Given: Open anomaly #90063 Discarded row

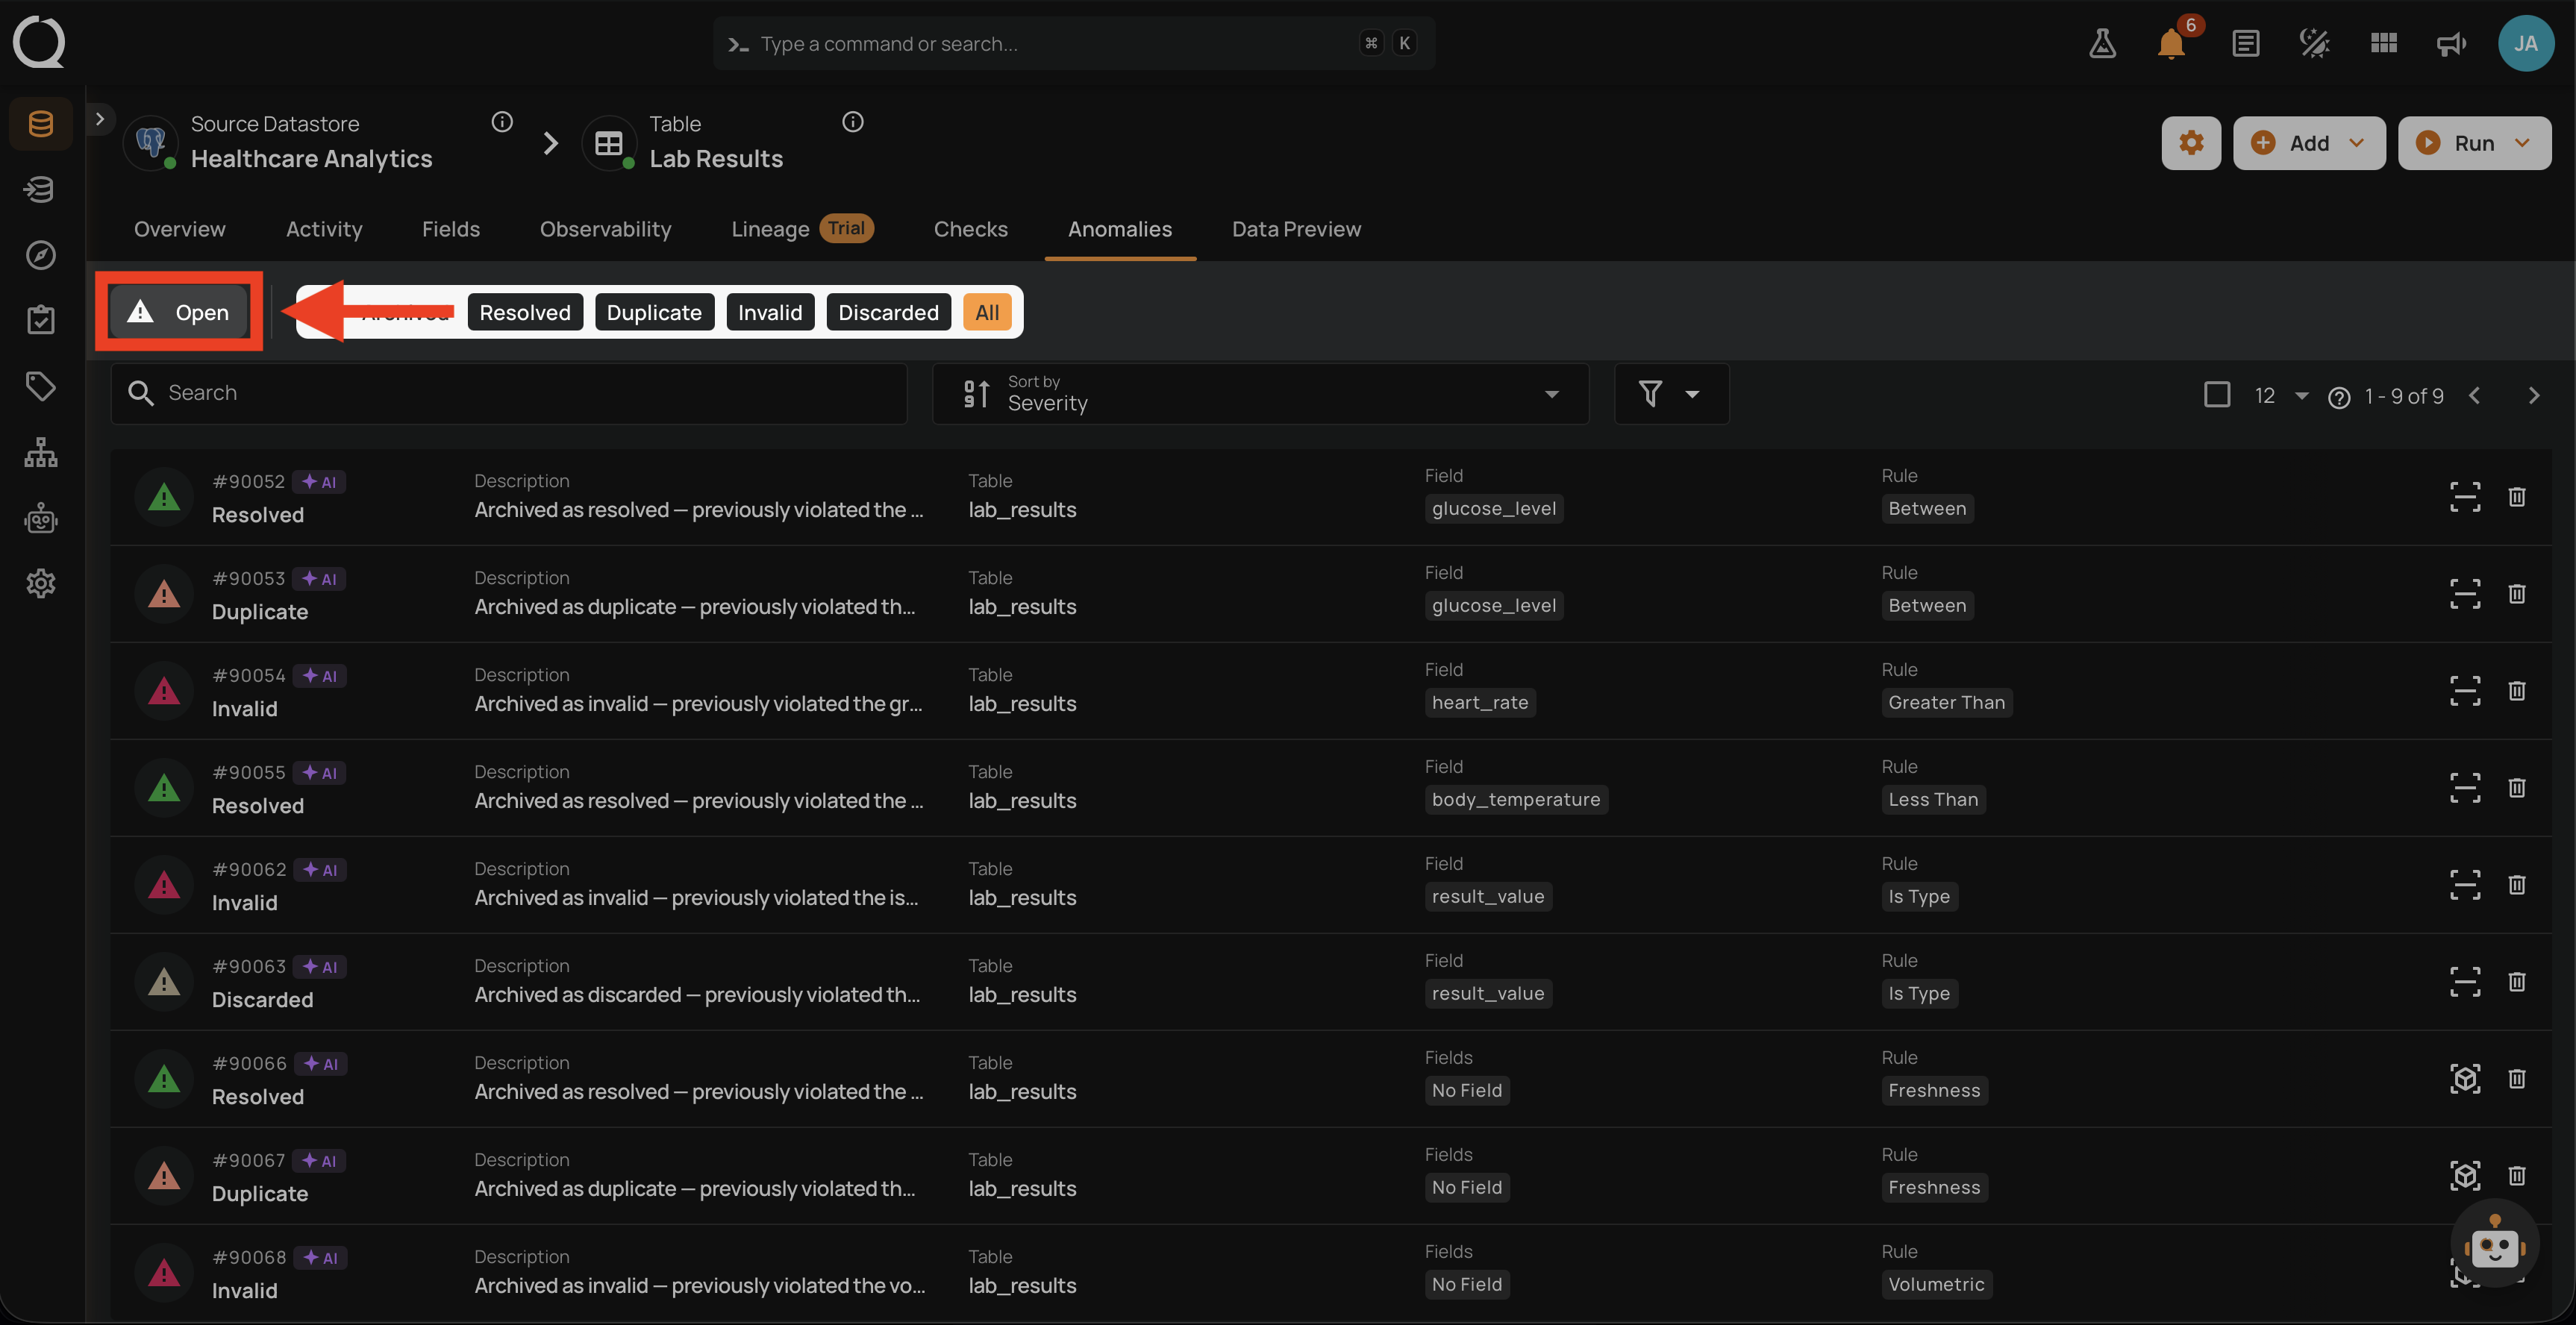Looking at the screenshot, I should 1330,982.
